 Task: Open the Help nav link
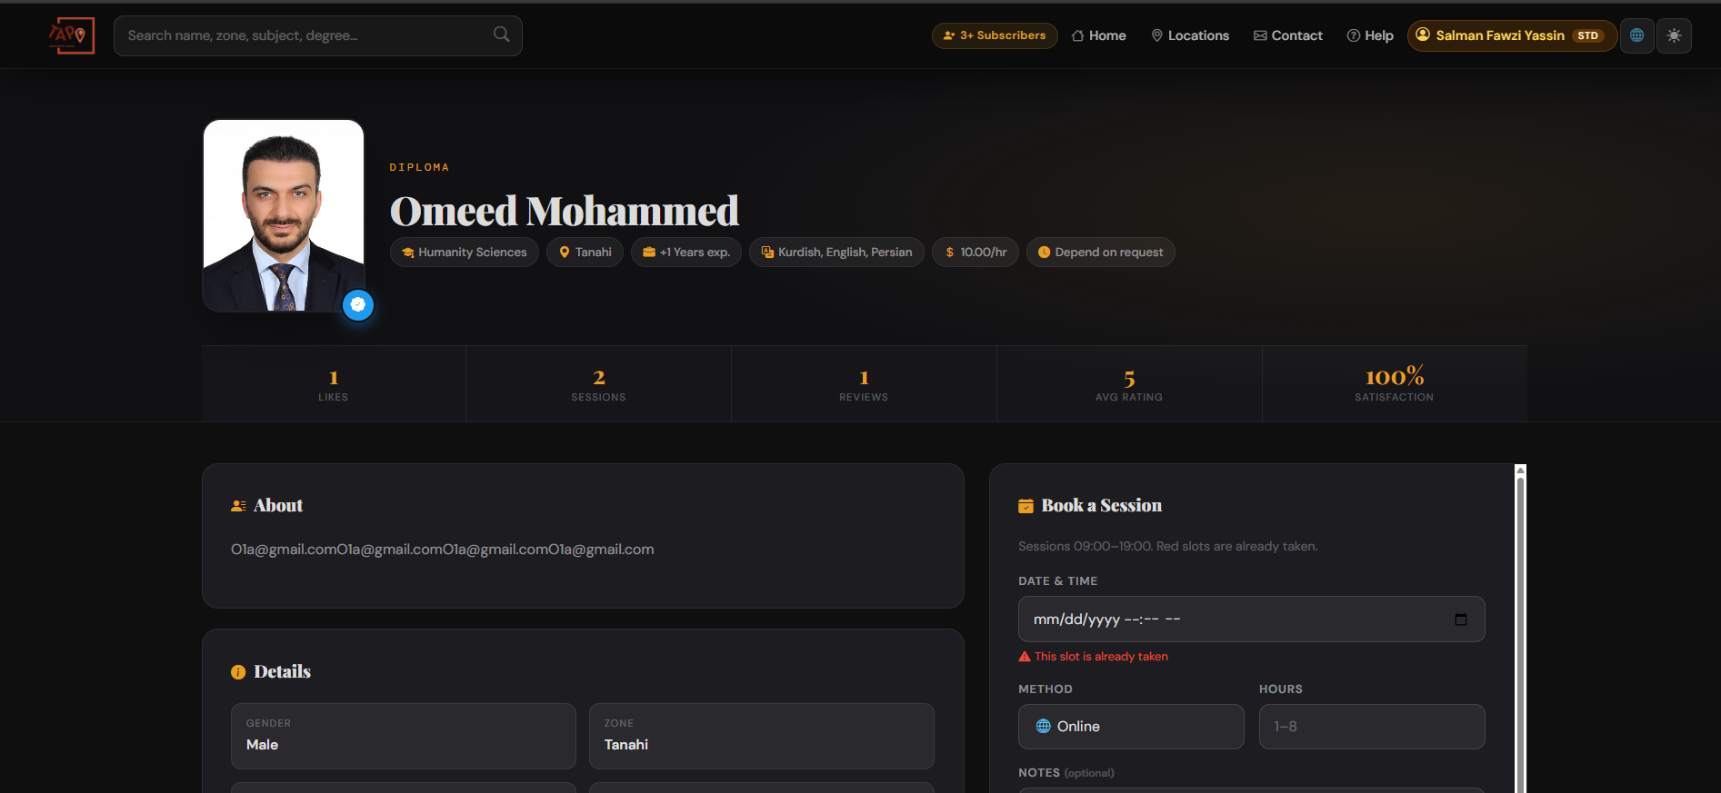(1370, 35)
